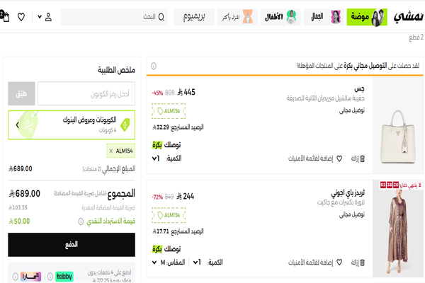Click the Tamara payment logo
This screenshot has width=425, height=283.
(30, 276)
